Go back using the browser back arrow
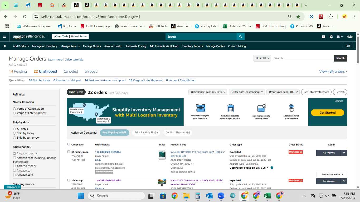This screenshot has width=360, height=202. (6, 17)
